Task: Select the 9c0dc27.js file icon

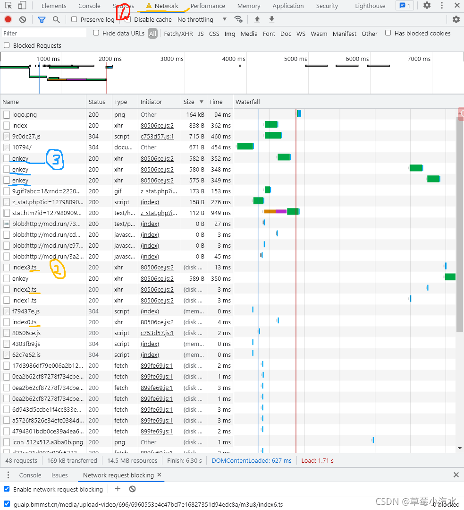Action: pyautogui.click(x=7, y=136)
